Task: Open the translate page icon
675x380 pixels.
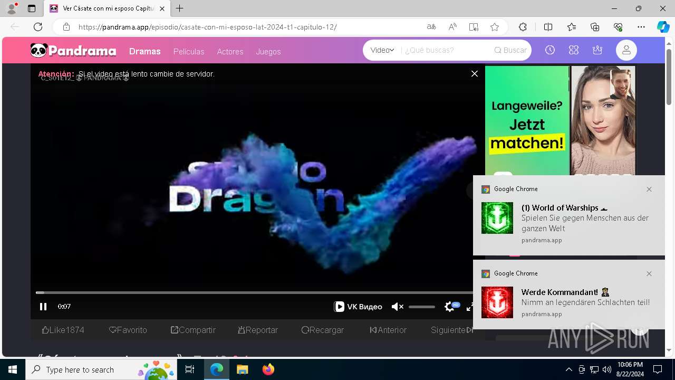Action: pyautogui.click(x=431, y=27)
